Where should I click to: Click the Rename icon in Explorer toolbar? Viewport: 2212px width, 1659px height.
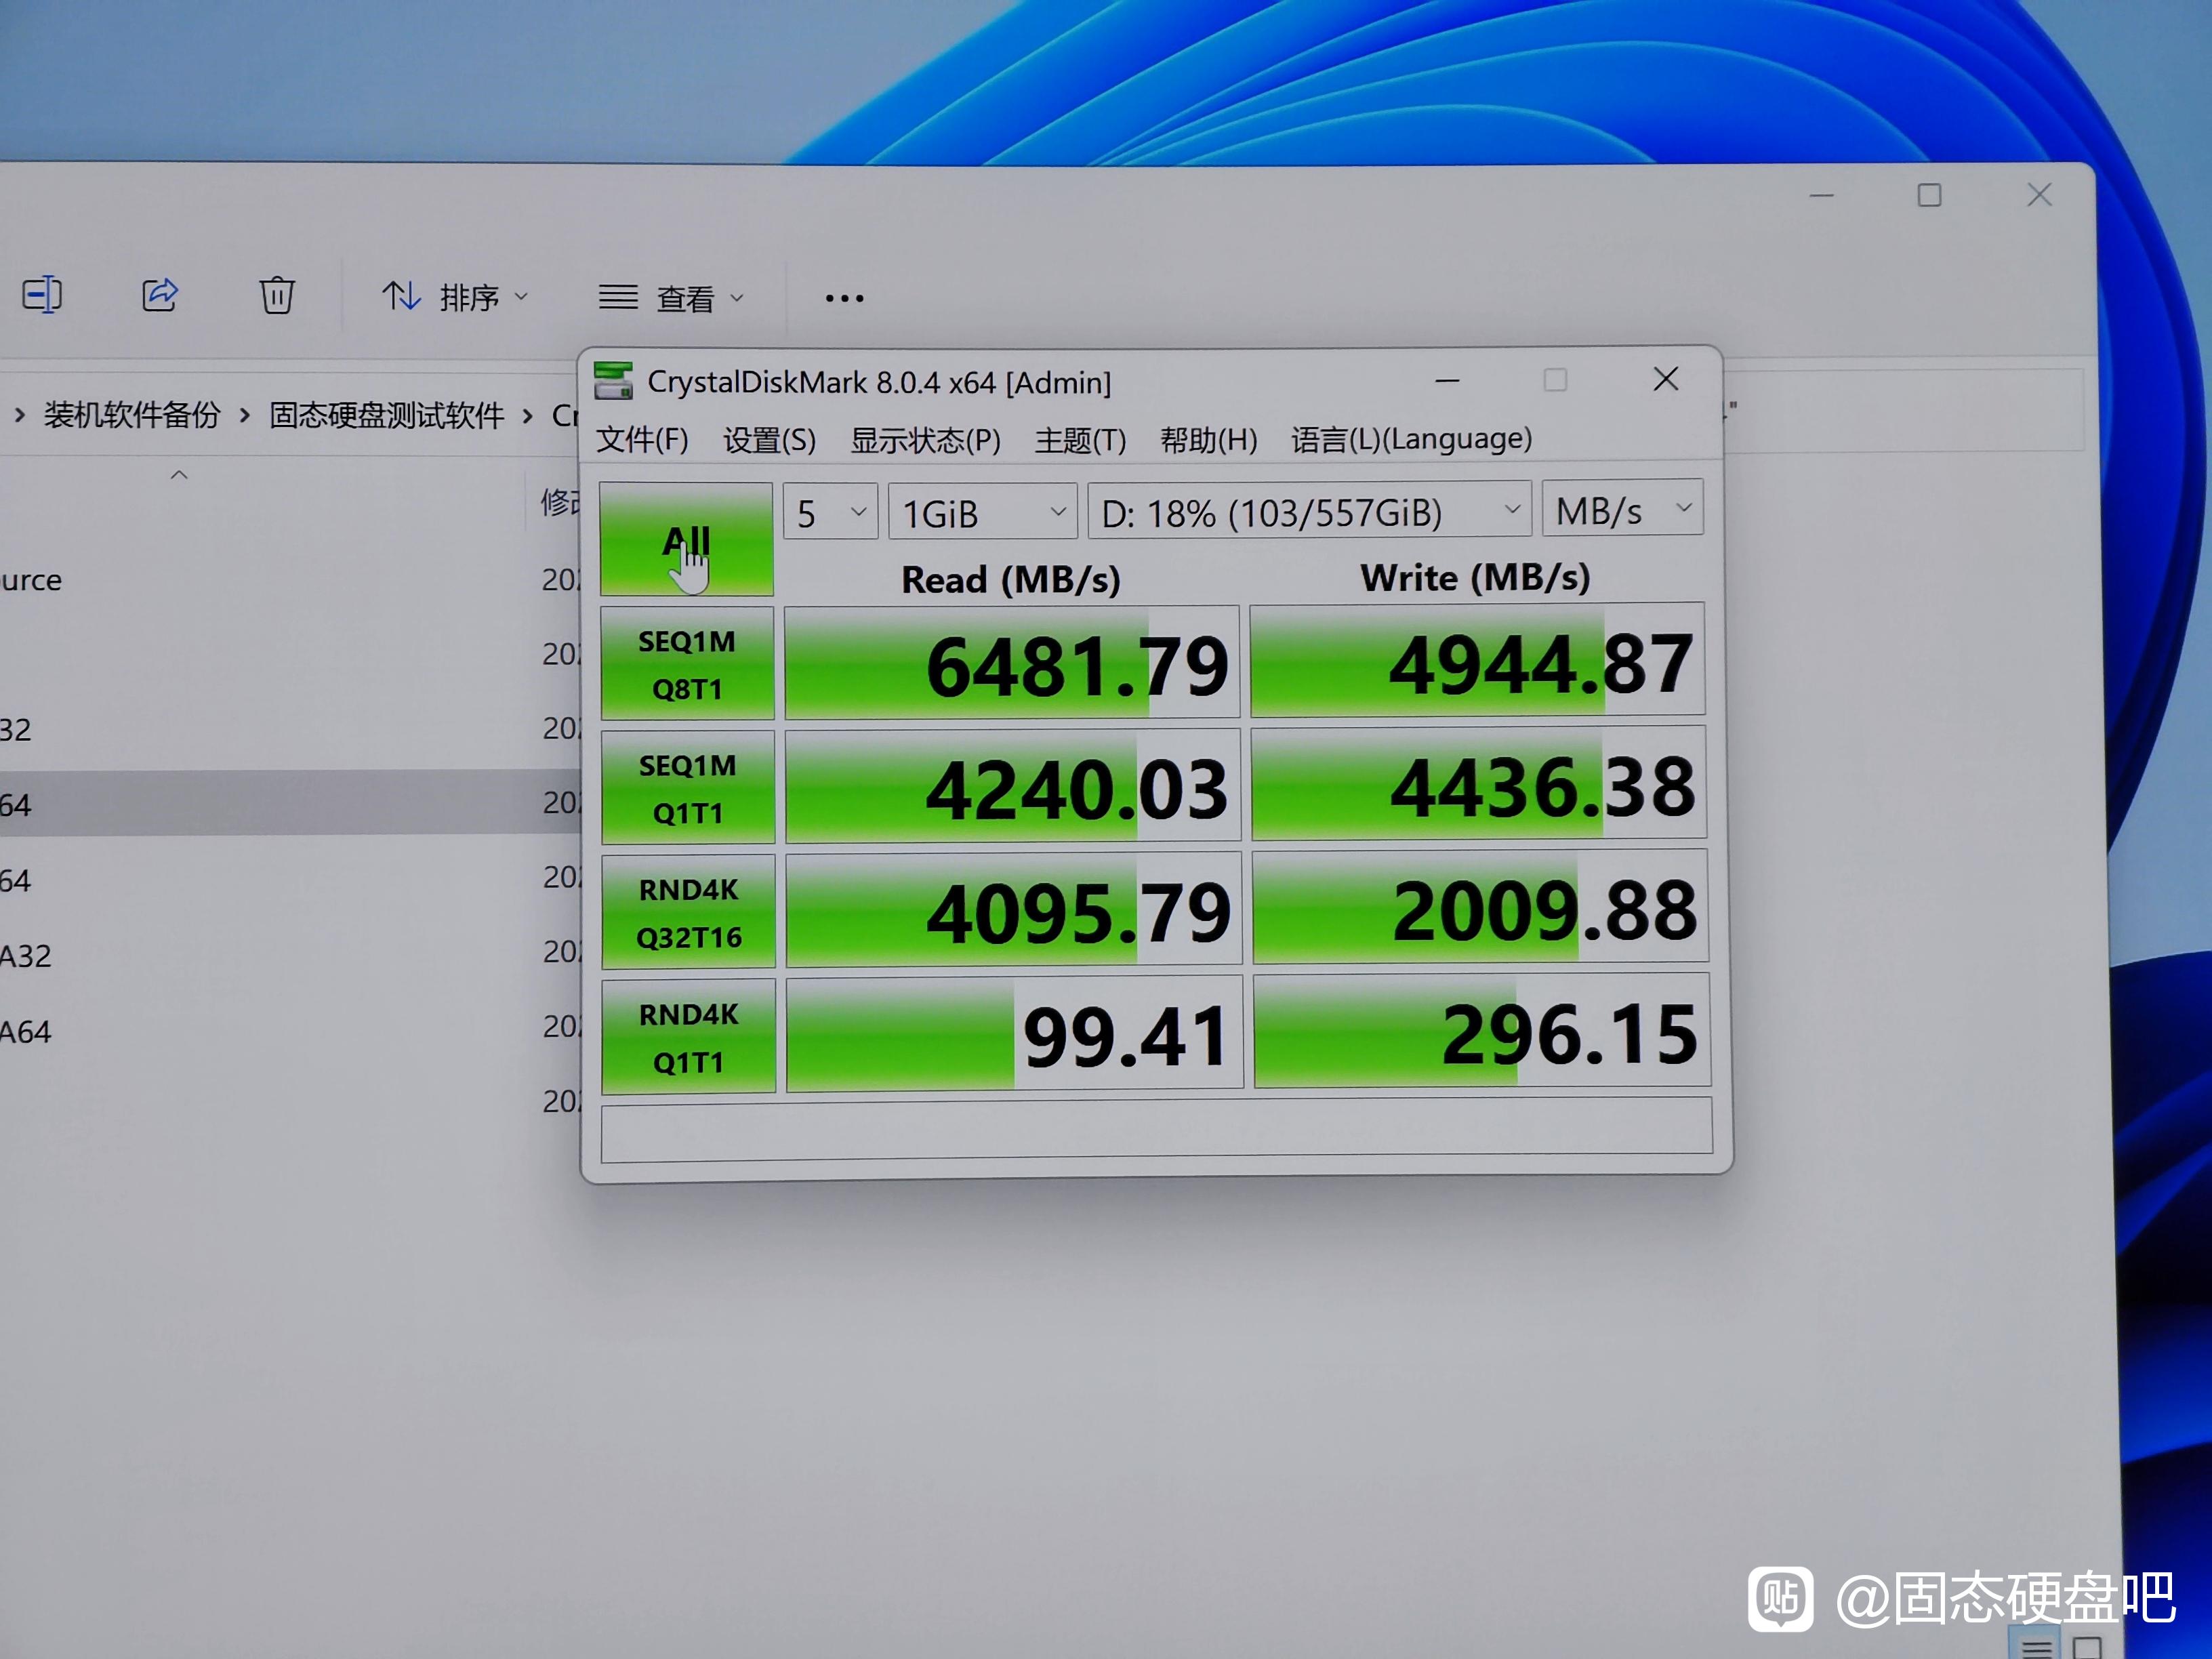pos(42,295)
